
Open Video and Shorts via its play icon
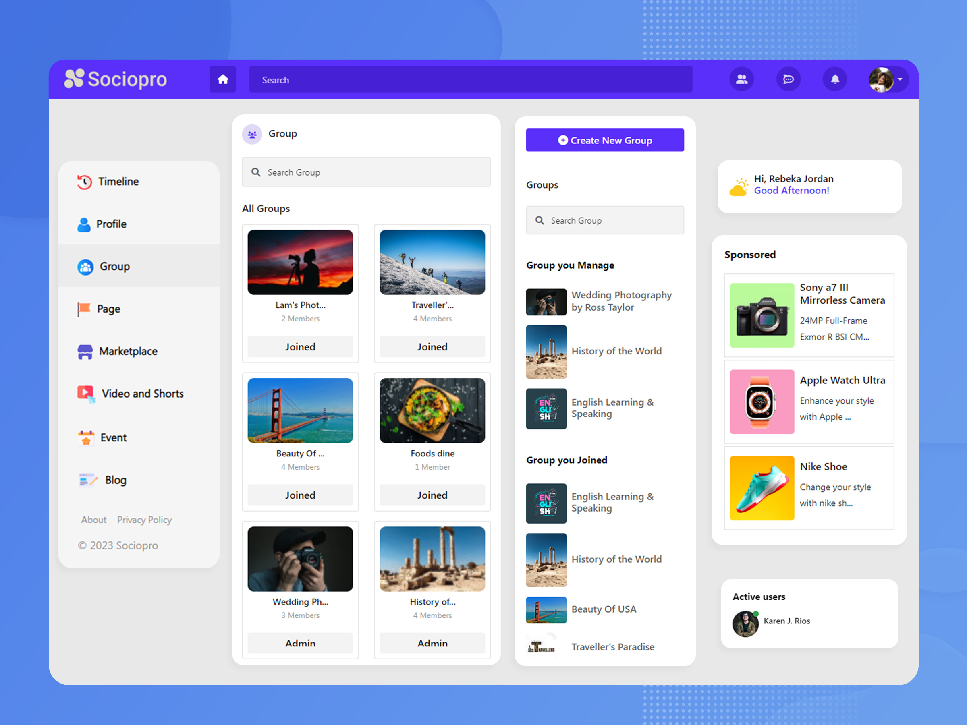pos(85,392)
